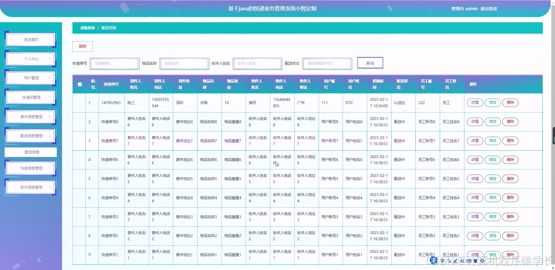555x270 pixels.
Task: Go to 系统首页 in the sidebar
Action: pos(31,40)
